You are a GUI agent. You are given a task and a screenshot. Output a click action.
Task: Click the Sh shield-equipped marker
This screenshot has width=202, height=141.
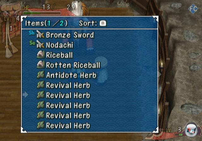(x=32, y=33)
